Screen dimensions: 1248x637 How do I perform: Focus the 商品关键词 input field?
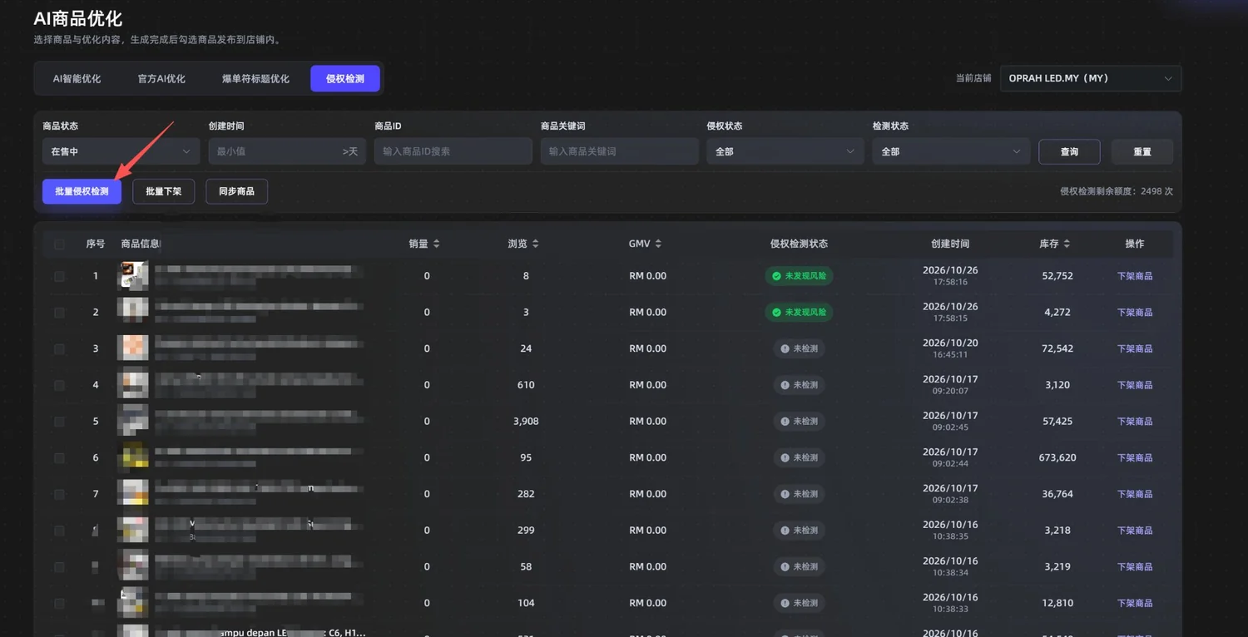pyautogui.click(x=619, y=151)
